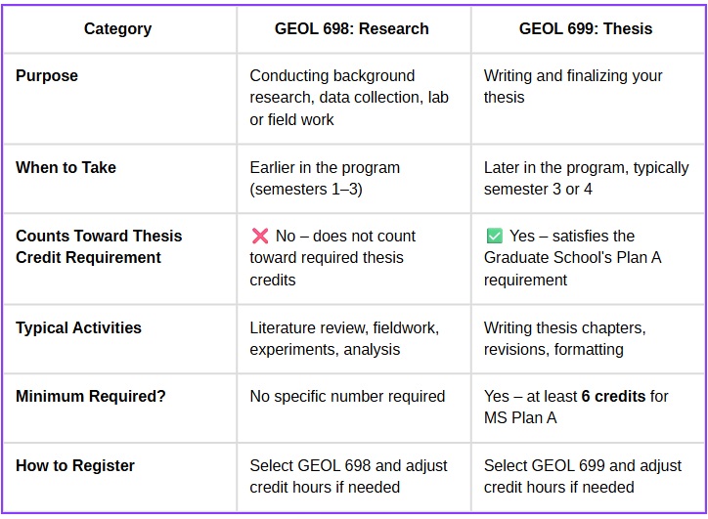Click the "Conducting background research" cell
Viewport: 708px width, 519px height.
[x=349, y=98]
